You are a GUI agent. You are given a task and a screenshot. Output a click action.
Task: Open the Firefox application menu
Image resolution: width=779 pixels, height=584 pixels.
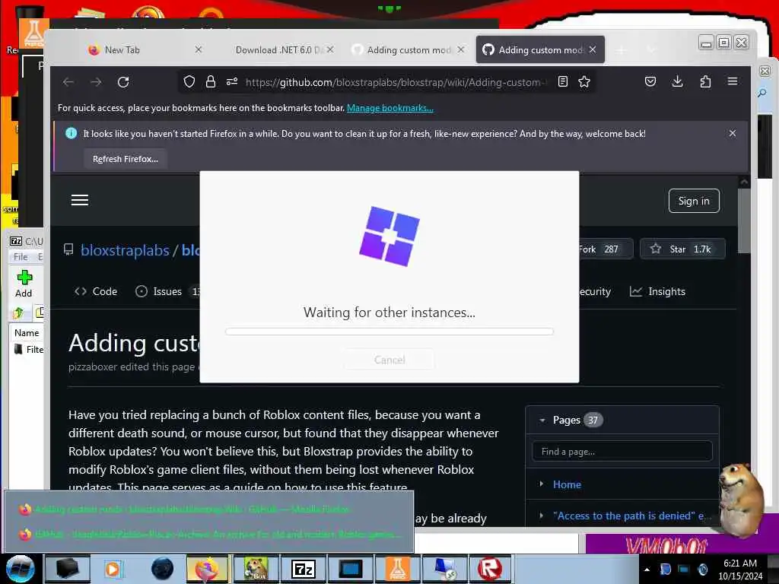click(733, 81)
